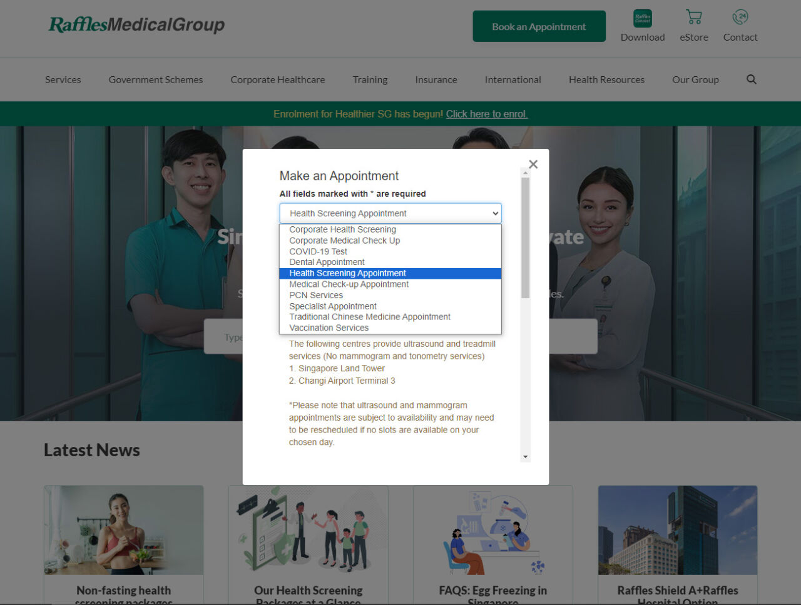
Task: Click the Raffles Connect Download icon
Action: point(642,17)
